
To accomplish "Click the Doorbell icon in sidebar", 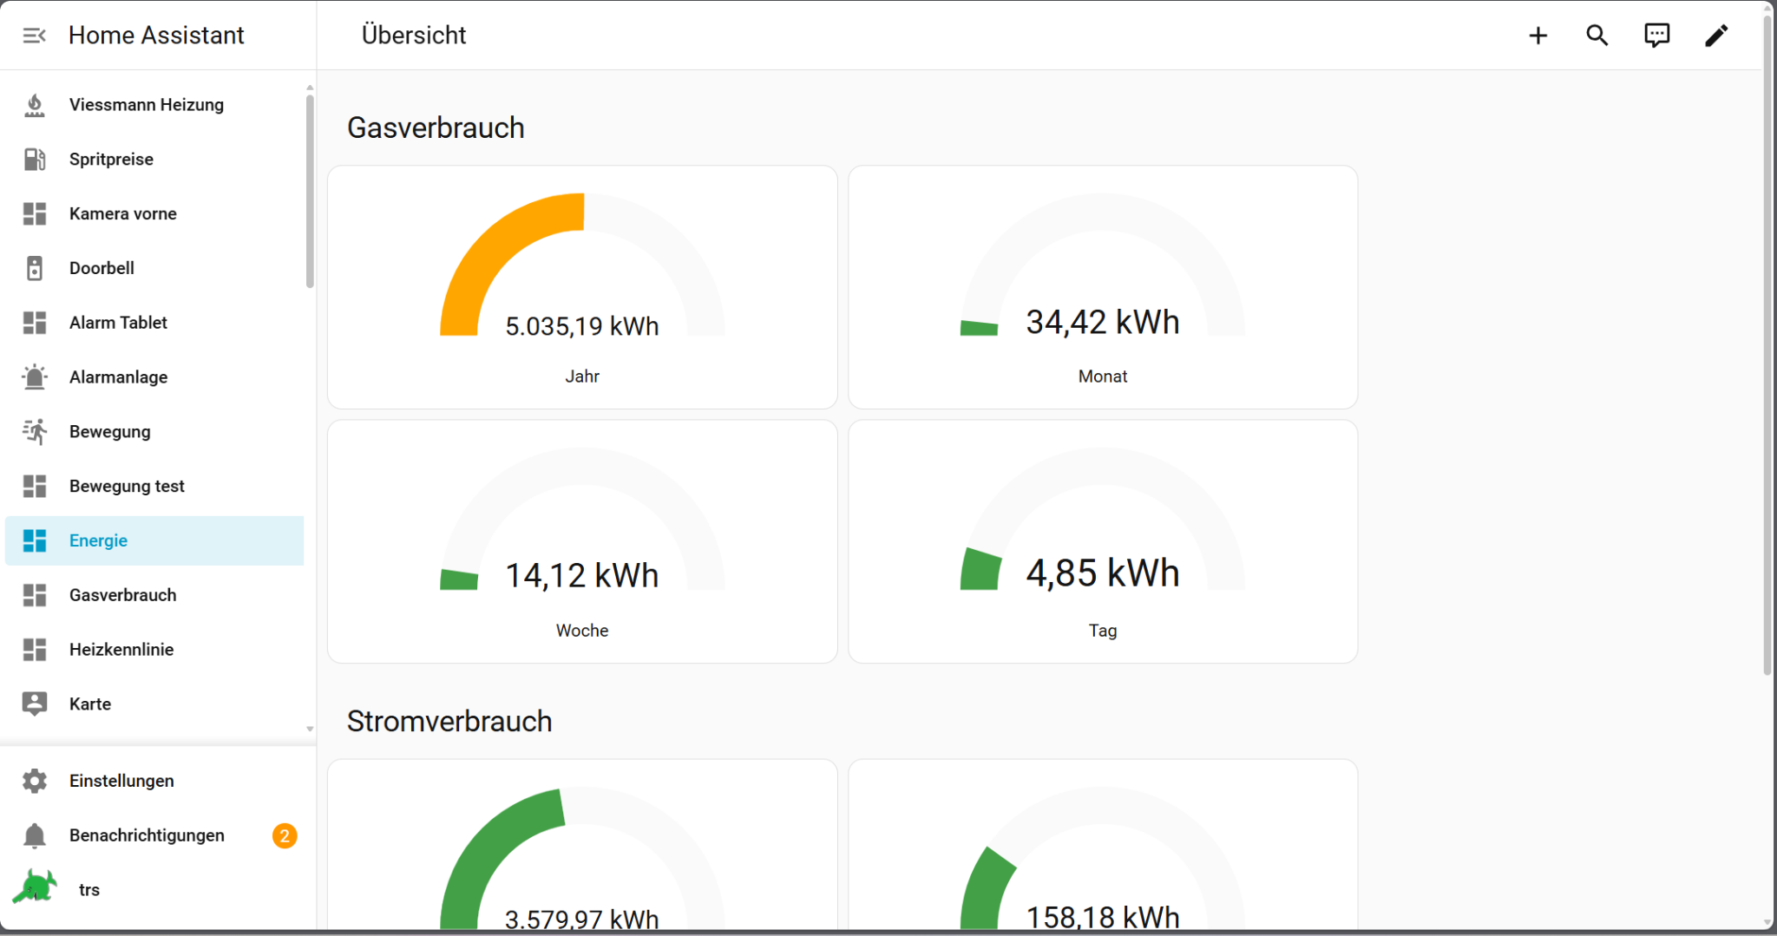I will (35, 268).
